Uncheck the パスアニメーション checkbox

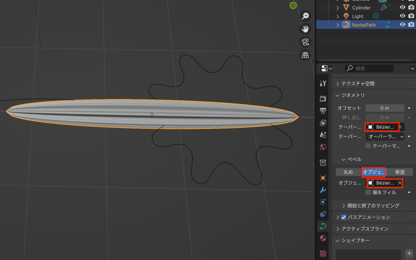coord(343,217)
